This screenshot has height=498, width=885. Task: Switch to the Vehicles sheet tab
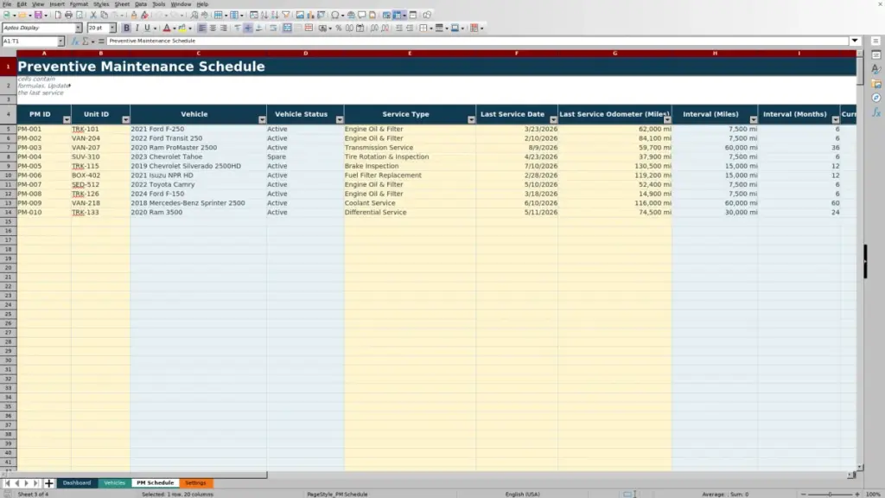click(x=115, y=483)
